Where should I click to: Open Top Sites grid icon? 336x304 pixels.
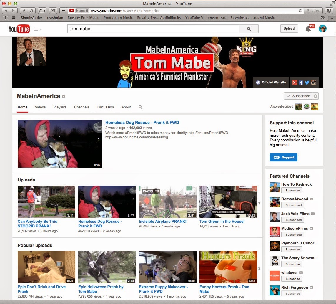(14, 18)
